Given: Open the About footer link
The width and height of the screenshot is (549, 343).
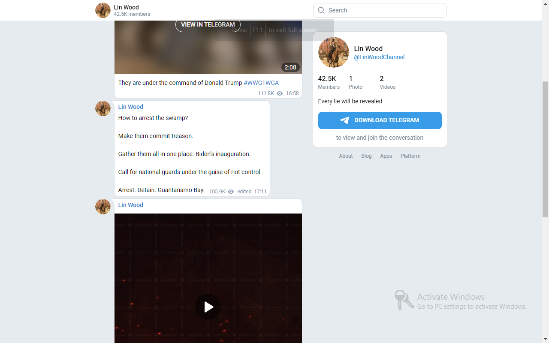Looking at the screenshot, I should [346, 156].
